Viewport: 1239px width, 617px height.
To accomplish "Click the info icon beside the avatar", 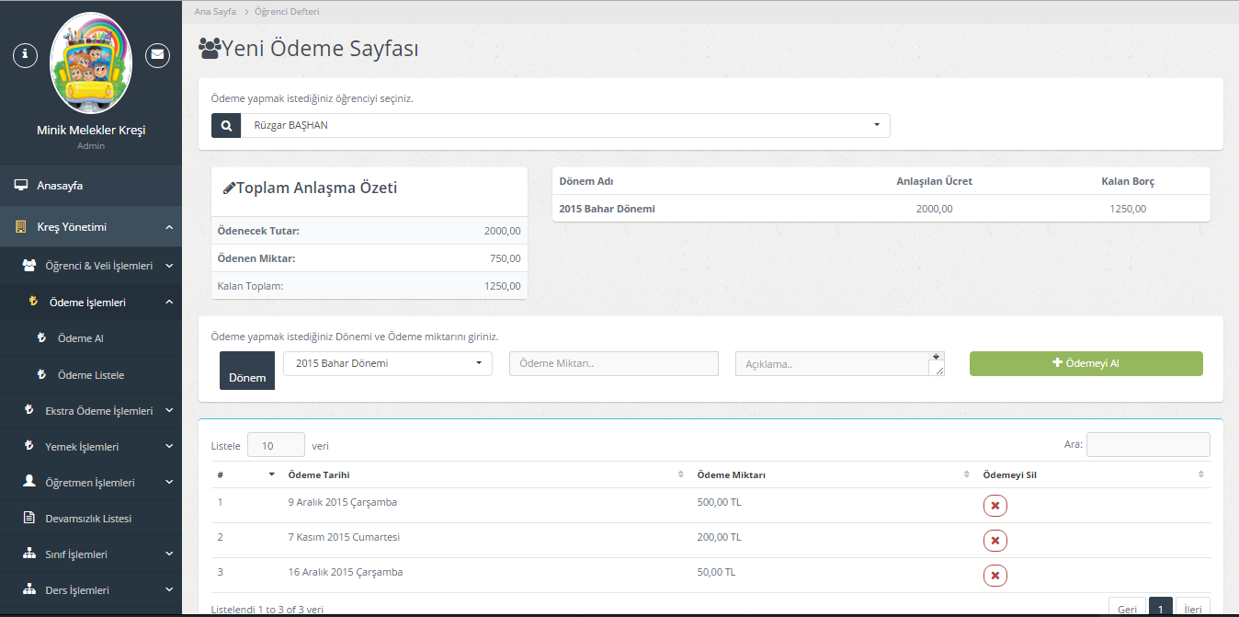I will click(x=25, y=54).
